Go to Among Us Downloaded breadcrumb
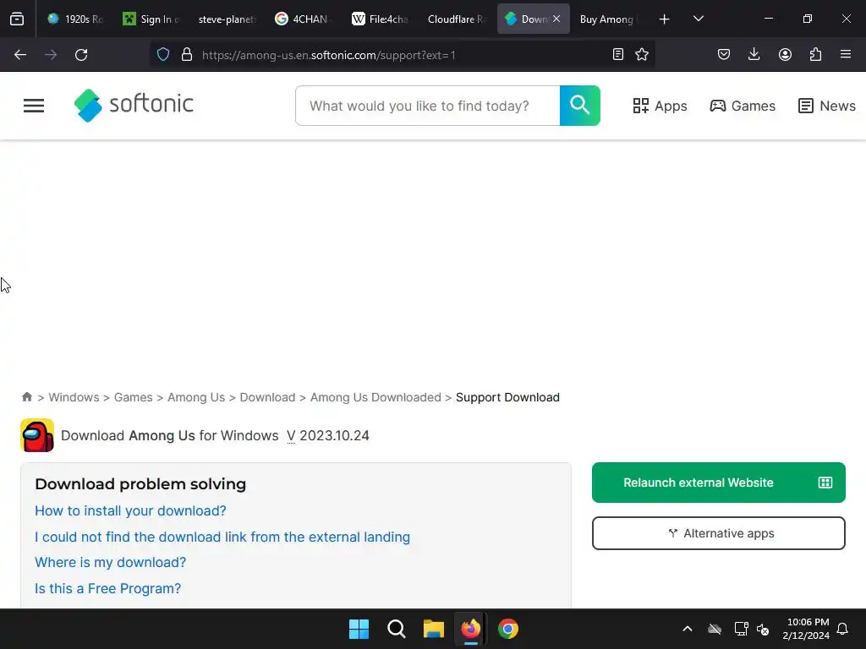Image resolution: width=866 pixels, height=649 pixels. 375,397
